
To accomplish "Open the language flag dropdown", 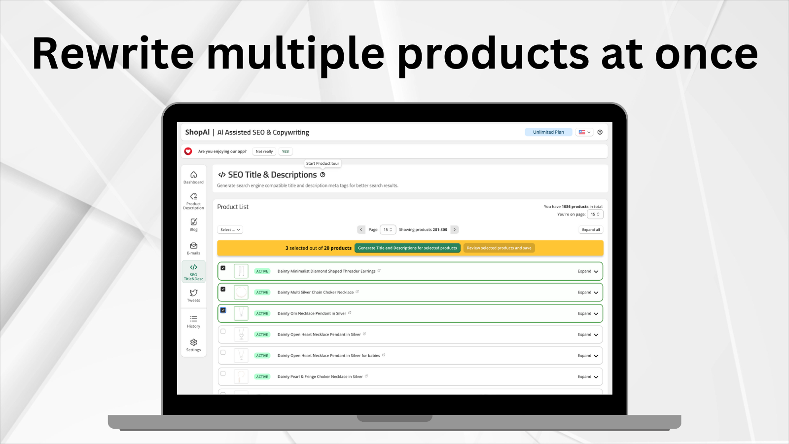I will (584, 132).
